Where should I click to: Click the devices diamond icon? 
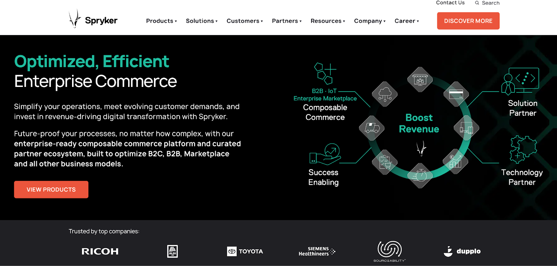click(466, 128)
